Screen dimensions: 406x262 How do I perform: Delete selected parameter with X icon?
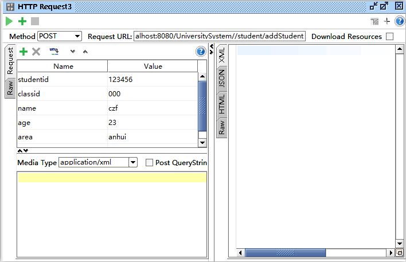[x=36, y=52]
